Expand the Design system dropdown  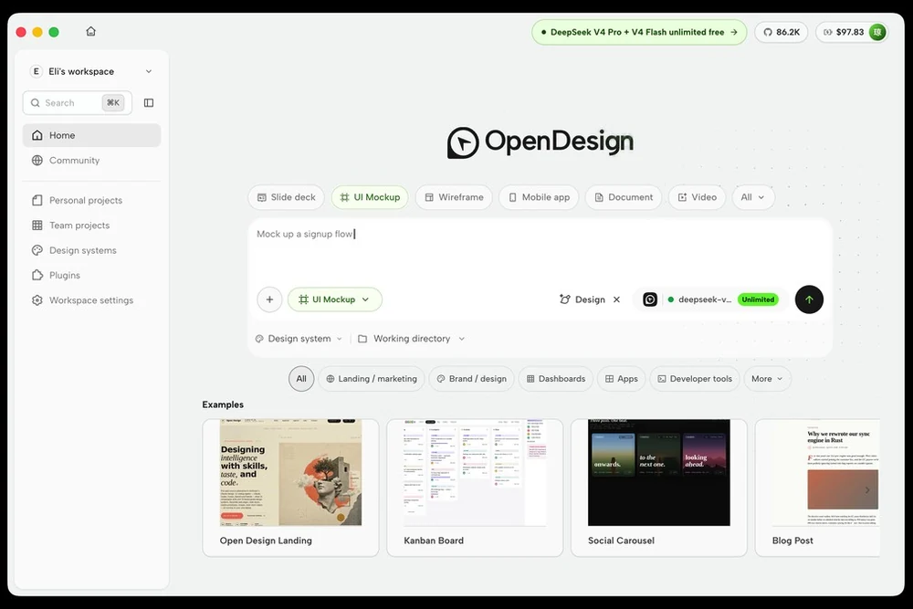coord(299,339)
